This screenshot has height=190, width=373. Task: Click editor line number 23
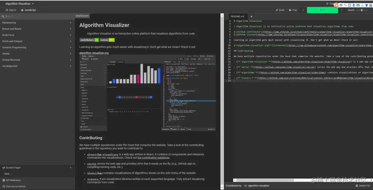tap(229, 81)
